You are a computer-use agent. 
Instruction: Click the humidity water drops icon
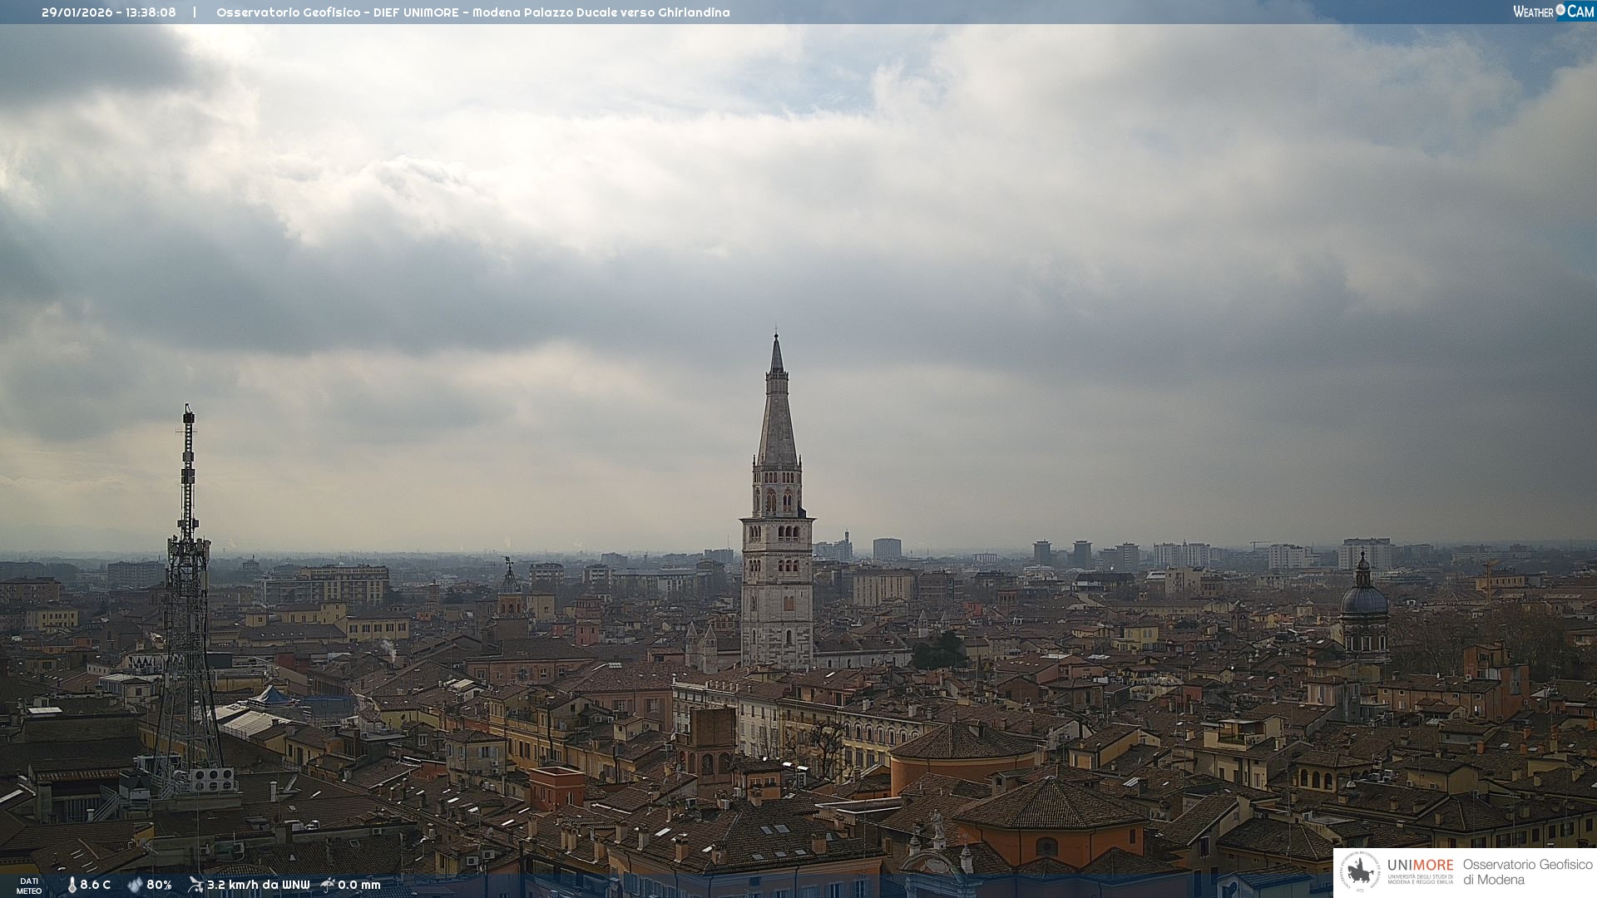click(135, 885)
